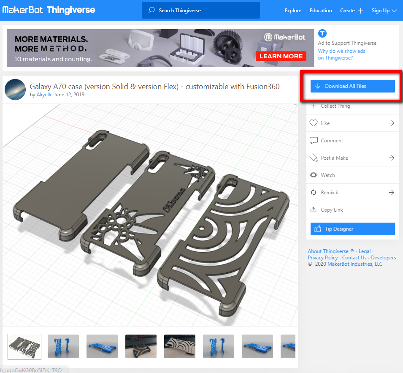Click the Copy Link share icon
This screenshot has width=403, height=373.
click(314, 210)
